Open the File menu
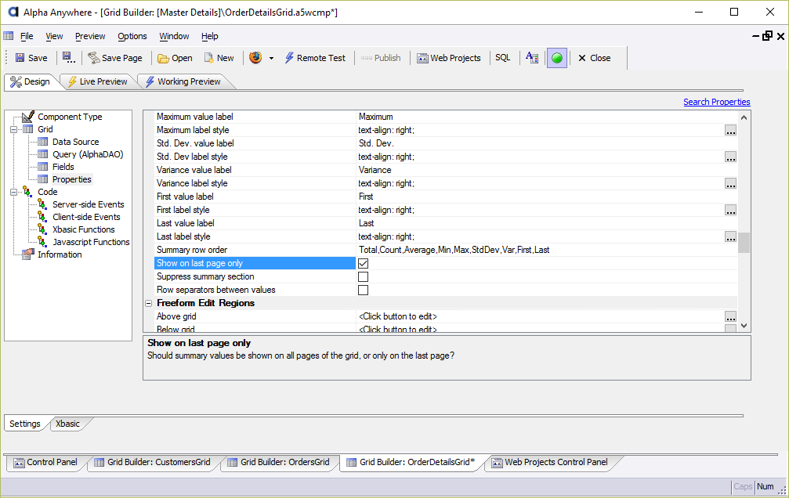The height and width of the screenshot is (498, 789). 27,36
